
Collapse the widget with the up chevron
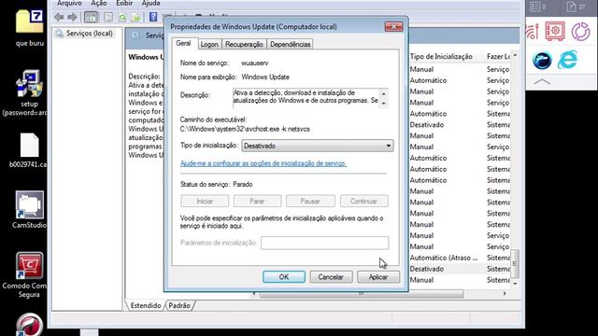coord(542,81)
